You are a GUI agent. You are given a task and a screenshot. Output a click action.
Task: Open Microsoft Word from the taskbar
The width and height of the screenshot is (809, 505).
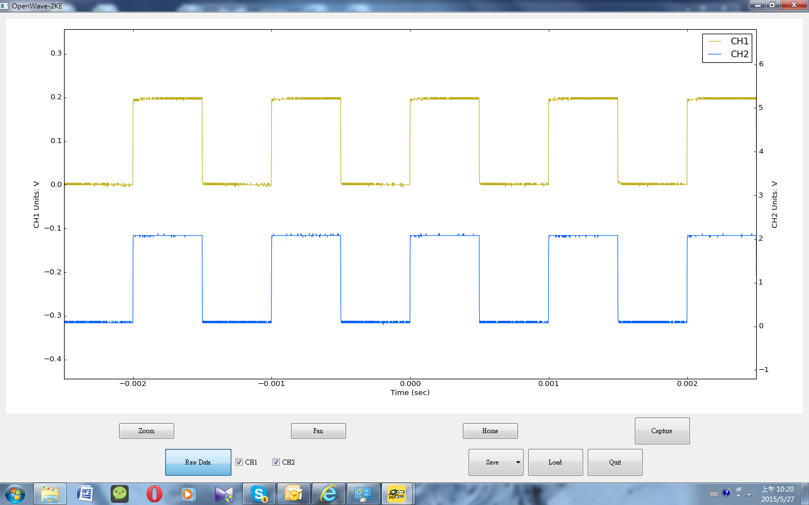pyautogui.click(x=84, y=494)
